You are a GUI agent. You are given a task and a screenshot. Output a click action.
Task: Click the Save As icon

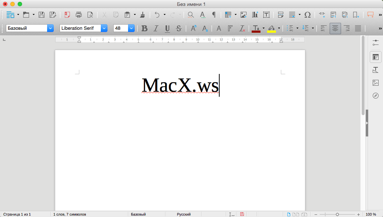tap(53, 15)
